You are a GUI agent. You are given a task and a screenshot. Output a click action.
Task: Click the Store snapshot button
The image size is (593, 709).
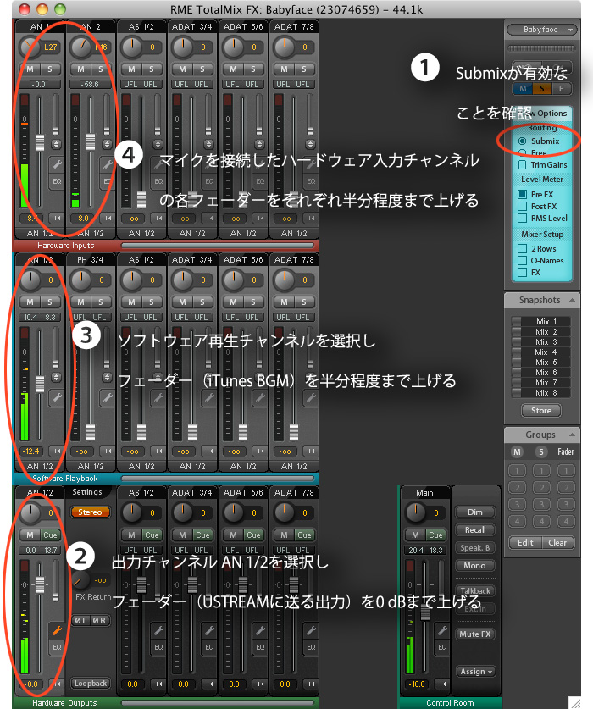point(541,411)
